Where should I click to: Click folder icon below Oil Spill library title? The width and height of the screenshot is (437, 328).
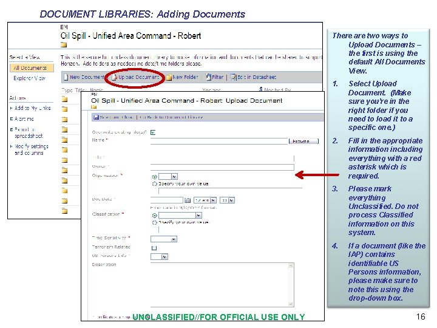[x=64, y=44]
